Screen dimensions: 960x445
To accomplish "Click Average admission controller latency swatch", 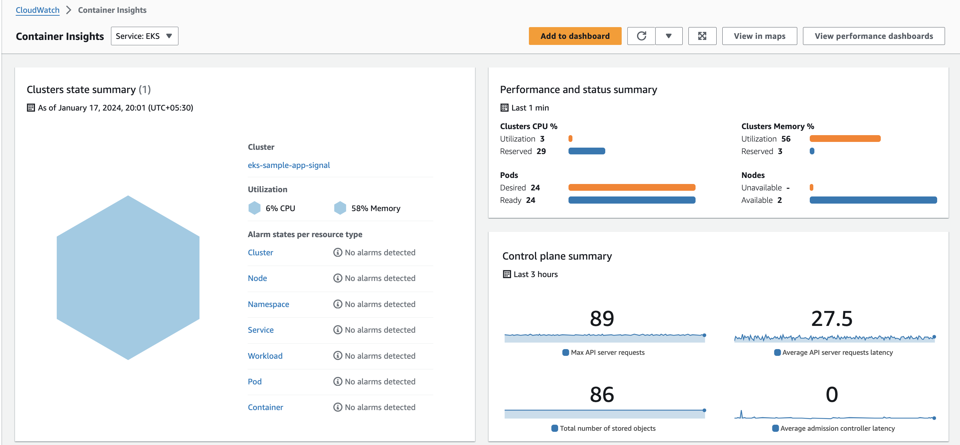I will [x=775, y=428].
